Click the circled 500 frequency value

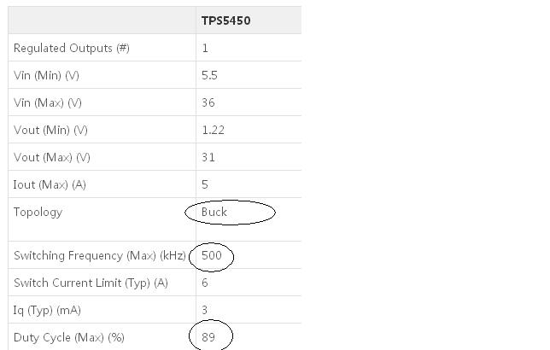211,255
